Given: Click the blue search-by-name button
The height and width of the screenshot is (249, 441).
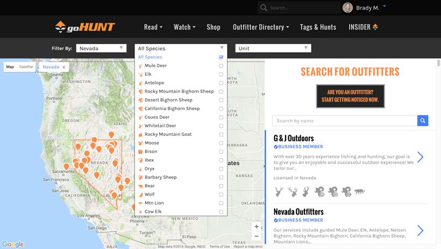Looking at the screenshot, I should (422, 121).
